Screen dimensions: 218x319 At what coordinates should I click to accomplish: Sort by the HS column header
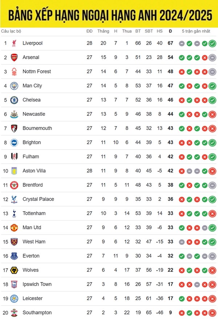pyautogui.click(x=160, y=31)
